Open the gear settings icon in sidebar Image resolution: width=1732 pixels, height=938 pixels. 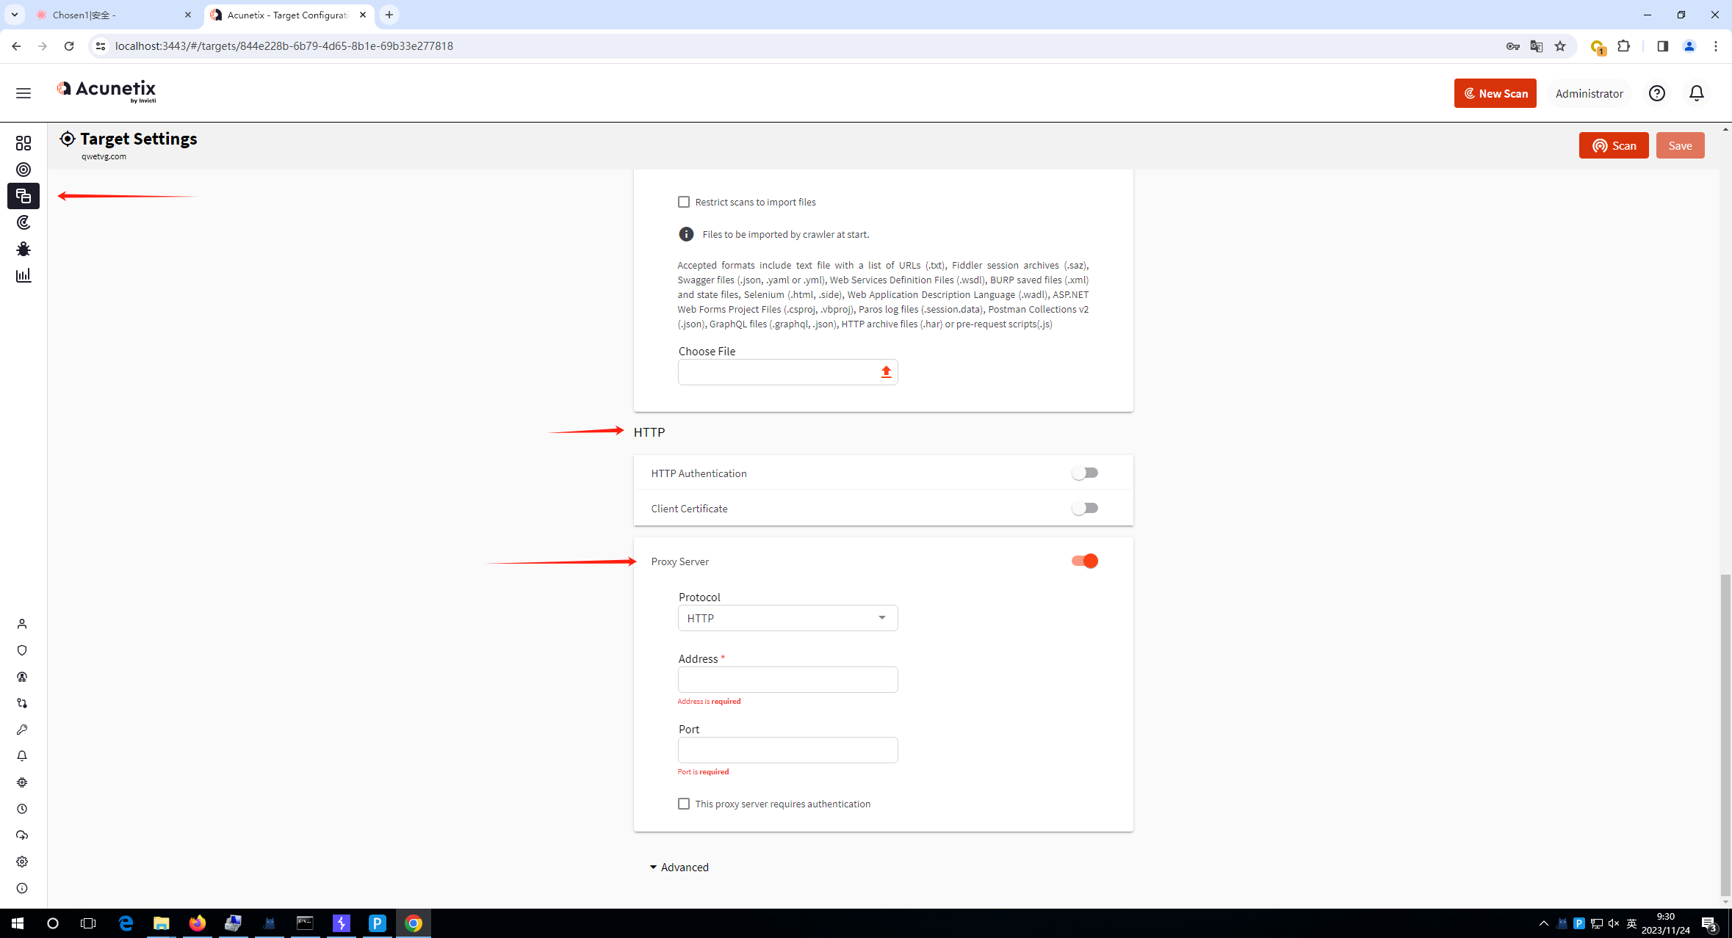tap(22, 862)
